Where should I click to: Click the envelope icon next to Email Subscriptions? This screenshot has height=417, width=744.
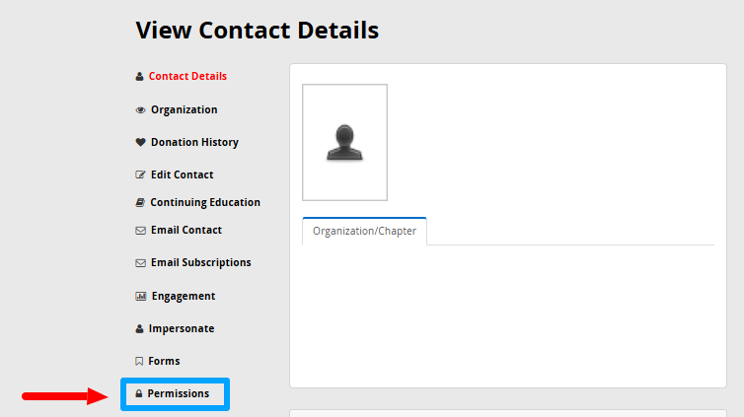(x=140, y=263)
